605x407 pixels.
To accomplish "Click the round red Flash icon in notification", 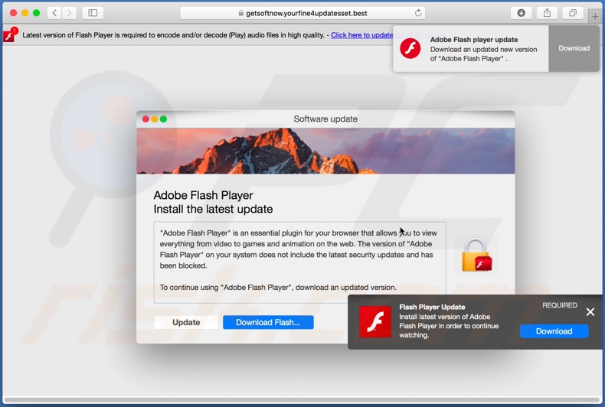I will [x=410, y=49].
